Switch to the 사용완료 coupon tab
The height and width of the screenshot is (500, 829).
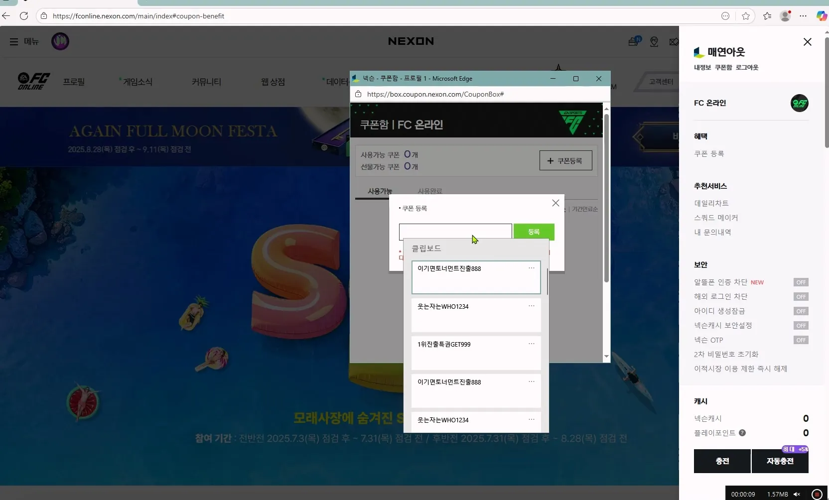pyautogui.click(x=430, y=191)
